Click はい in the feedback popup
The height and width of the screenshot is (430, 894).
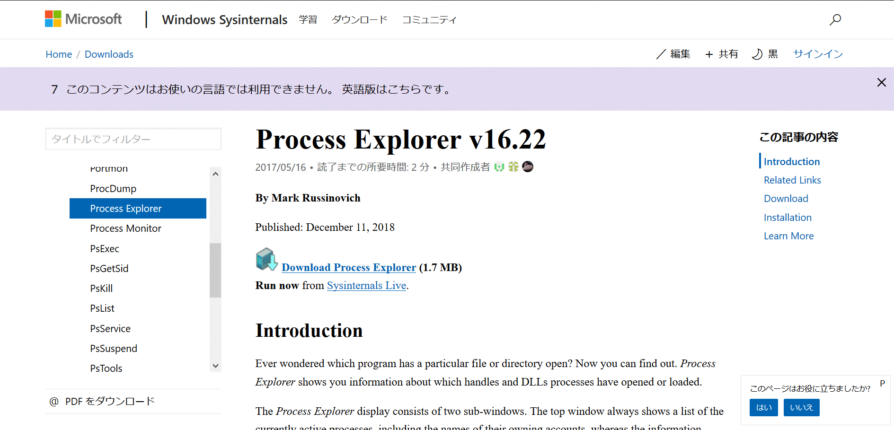(x=764, y=408)
